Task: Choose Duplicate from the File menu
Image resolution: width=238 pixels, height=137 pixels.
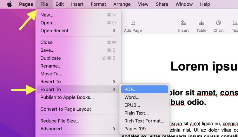Action: tap(78, 58)
